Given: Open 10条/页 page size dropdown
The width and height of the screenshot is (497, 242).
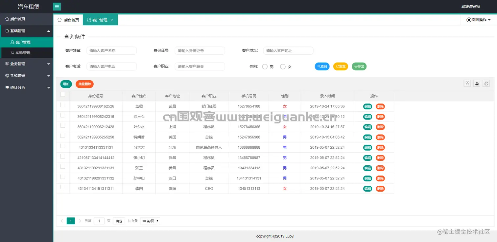Looking at the screenshot, I should pyautogui.click(x=150, y=221).
